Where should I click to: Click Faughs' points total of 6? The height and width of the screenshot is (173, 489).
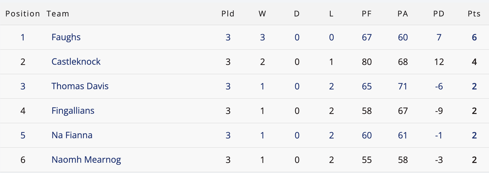point(474,37)
